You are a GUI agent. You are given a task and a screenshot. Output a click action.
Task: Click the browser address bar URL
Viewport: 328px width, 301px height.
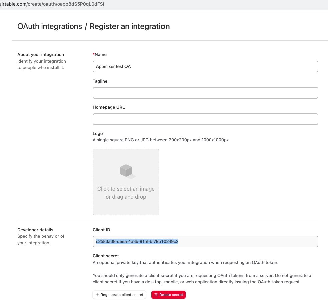click(x=52, y=5)
